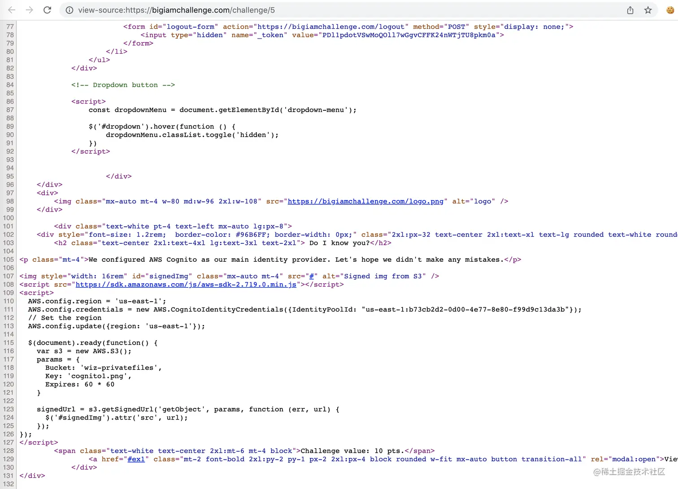The height and width of the screenshot is (489, 678).
Task: Click the _token hidden input value
Action: (x=409, y=35)
